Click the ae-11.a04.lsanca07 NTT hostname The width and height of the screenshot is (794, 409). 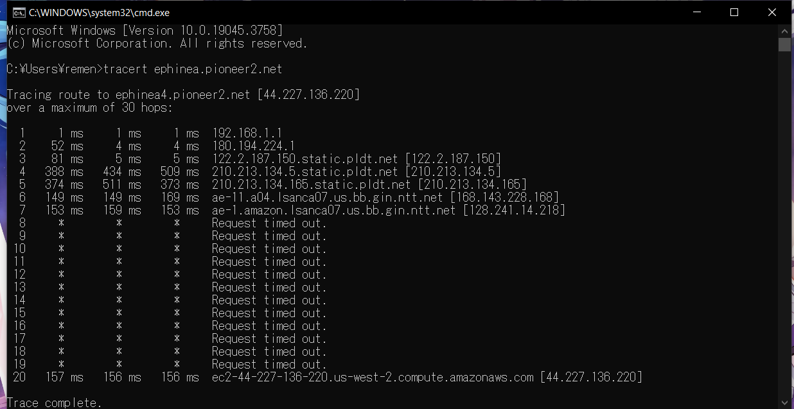click(328, 197)
